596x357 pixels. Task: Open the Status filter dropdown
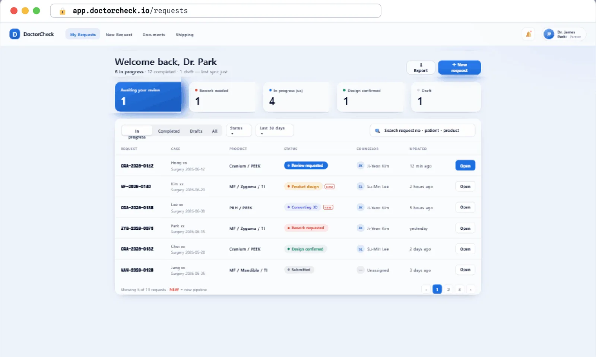(x=238, y=130)
